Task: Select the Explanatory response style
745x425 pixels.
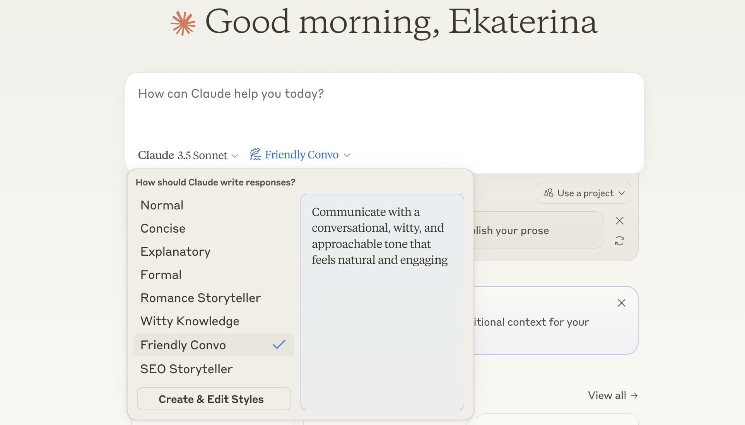Action: click(x=175, y=252)
